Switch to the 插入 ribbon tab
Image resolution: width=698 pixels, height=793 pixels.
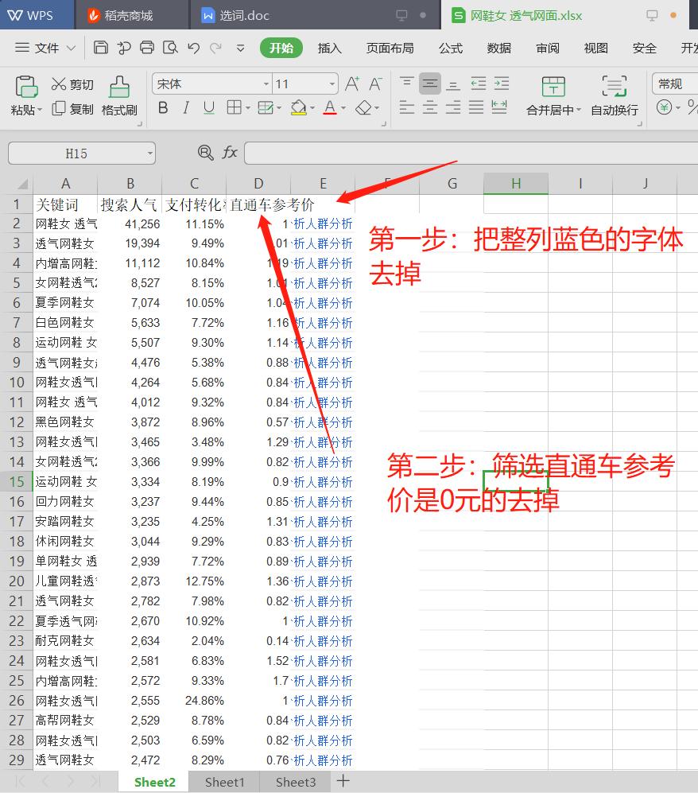(330, 48)
